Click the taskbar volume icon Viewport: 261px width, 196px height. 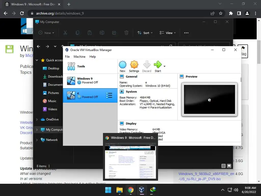pyautogui.click(x=236, y=190)
